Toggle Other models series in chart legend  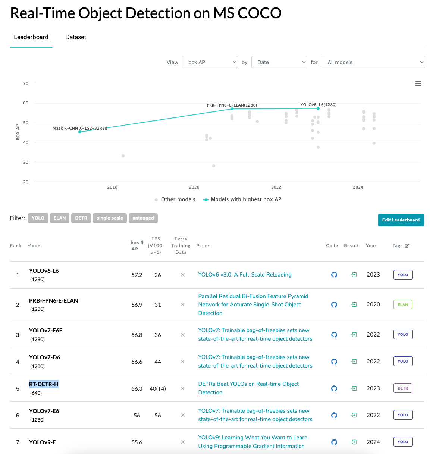[x=175, y=199]
